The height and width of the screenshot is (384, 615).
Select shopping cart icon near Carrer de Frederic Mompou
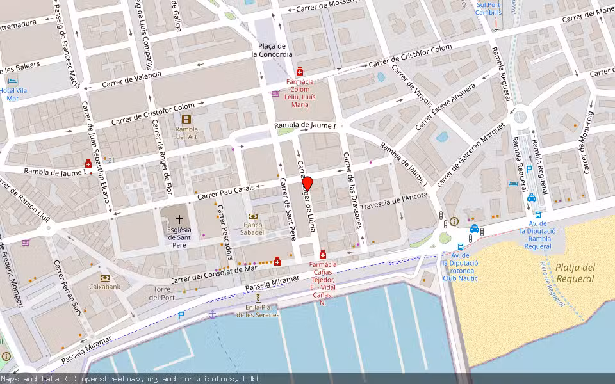26,243
